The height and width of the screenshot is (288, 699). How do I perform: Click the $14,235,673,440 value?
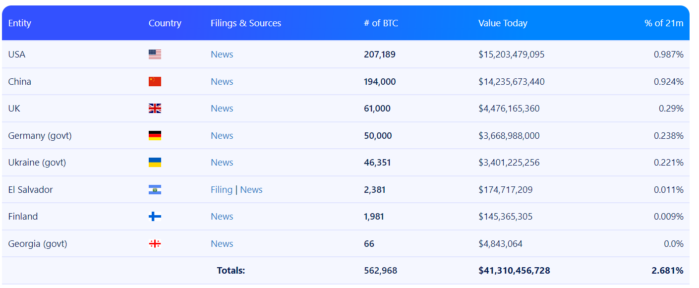coord(512,81)
